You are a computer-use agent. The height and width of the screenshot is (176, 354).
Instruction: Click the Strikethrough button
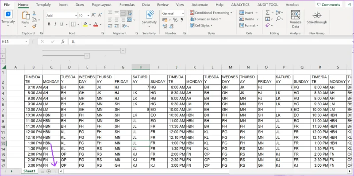[x=317, y=18]
